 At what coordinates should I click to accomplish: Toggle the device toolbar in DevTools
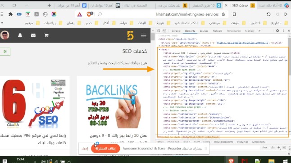pos(164,31)
